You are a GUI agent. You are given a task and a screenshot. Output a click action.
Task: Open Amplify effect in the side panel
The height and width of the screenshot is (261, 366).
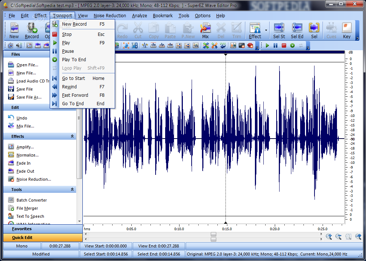tap(21, 147)
